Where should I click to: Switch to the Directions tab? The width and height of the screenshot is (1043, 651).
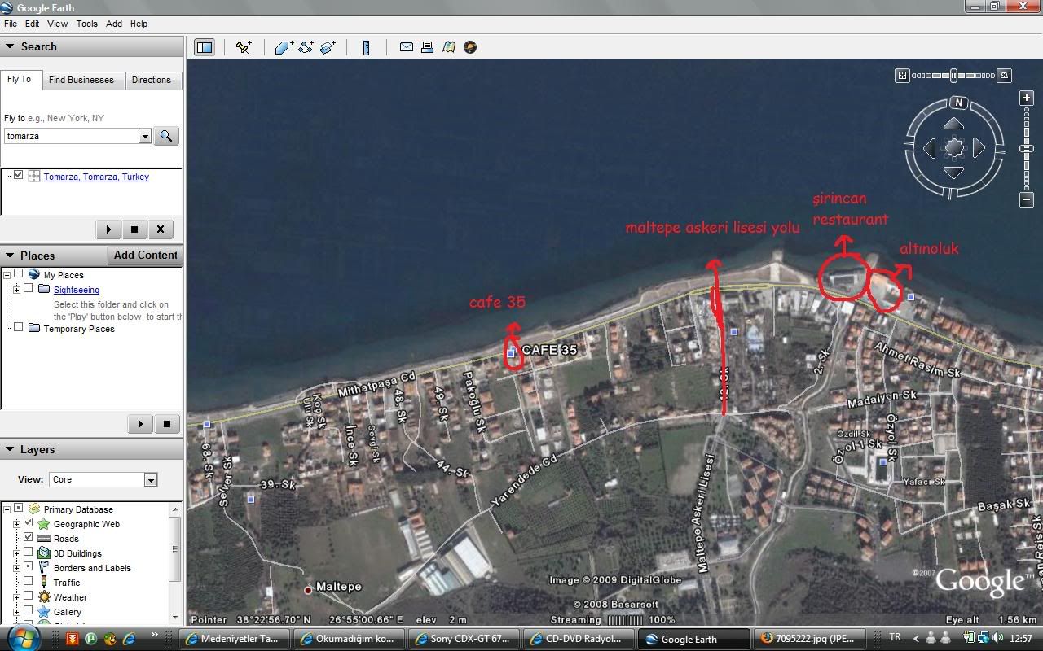(151, 80)
